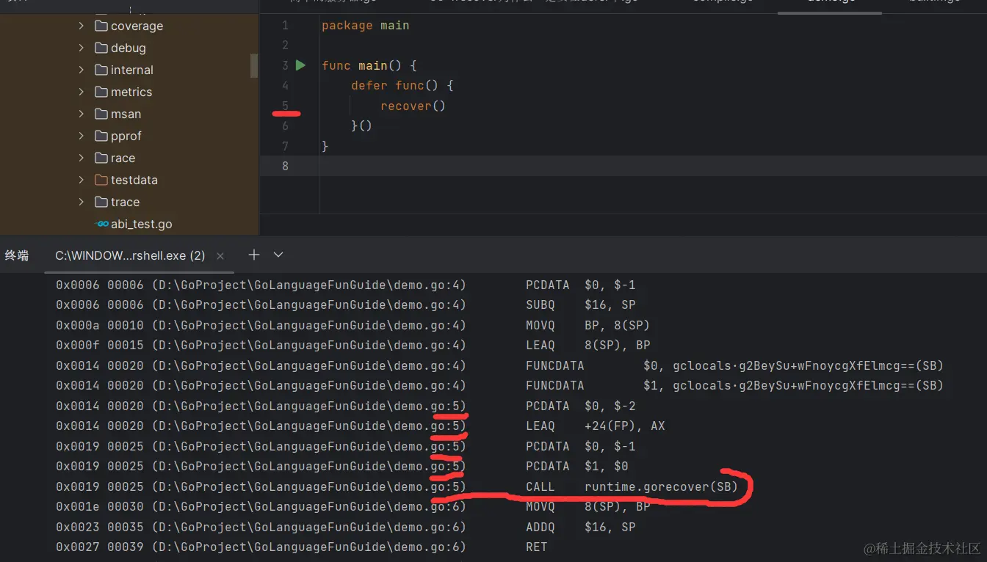The width and height of the screenshot is (987, 562).
Task: Click the testdata folder icon
Action: (x=101, y=180)
